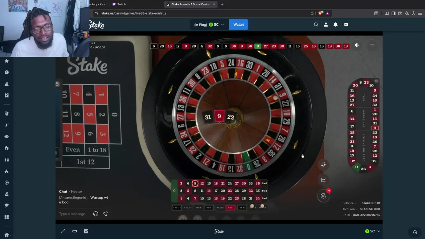
Task: Click the Brave Shields lion icon
Action: point(320,13)
